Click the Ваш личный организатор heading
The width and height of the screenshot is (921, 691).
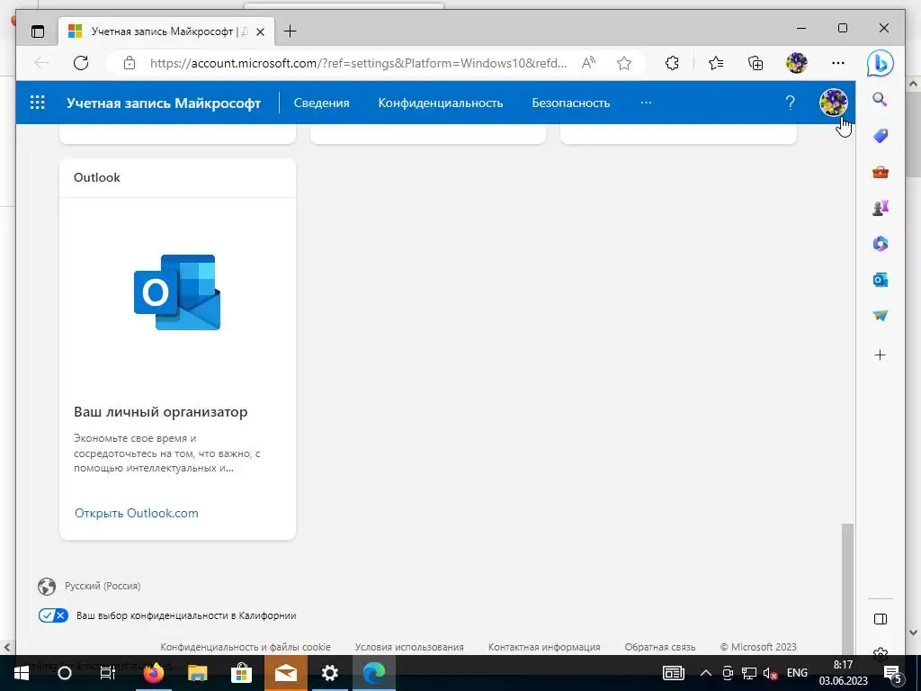pos(160,412)
